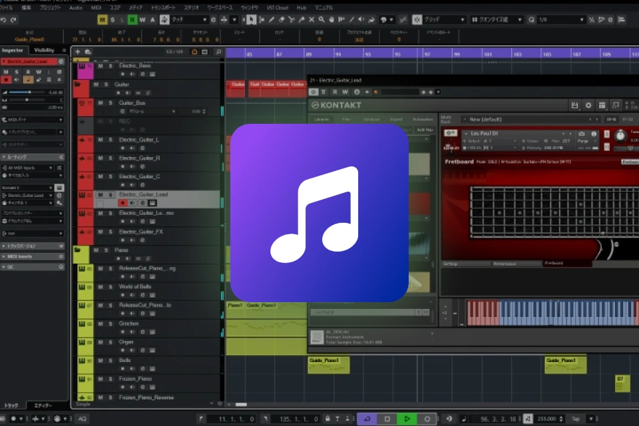Image resolution: width=639 pixels, height=426 pixels.
Task: Collapse the Guitar folder track
Action: coord(77,85)
